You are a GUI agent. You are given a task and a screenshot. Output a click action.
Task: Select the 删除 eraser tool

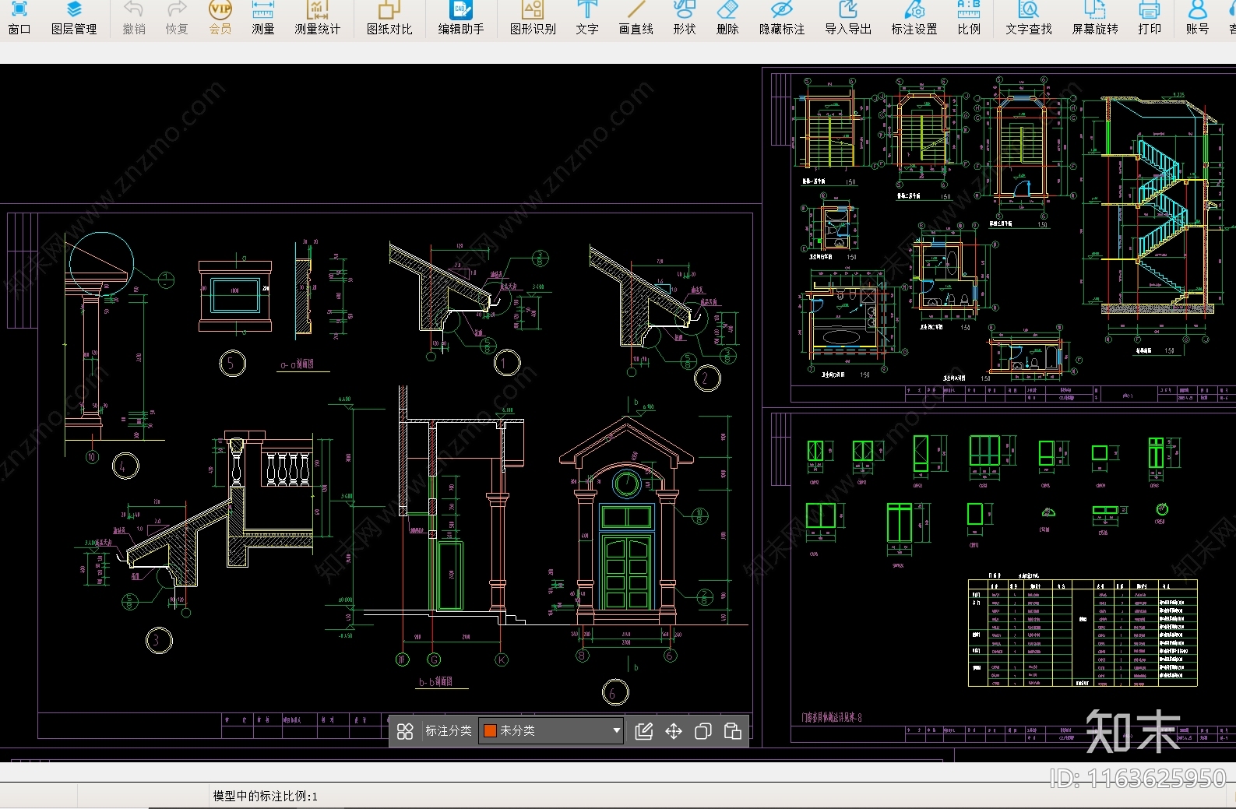pos(727,19)
